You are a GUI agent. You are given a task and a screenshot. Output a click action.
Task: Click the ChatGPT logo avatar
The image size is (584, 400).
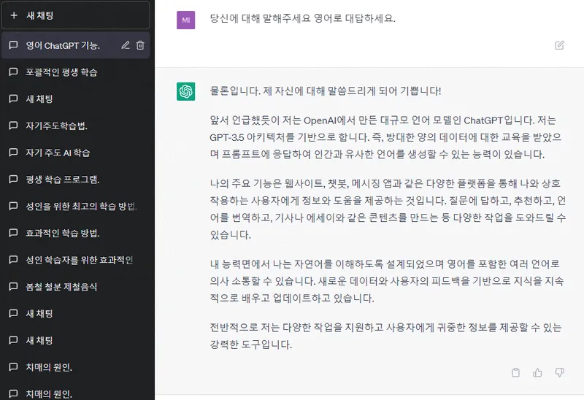tap(186, 92)
